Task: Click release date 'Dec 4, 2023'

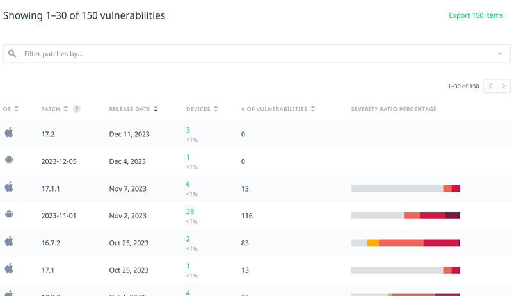Action: click(x=127, y=161)
